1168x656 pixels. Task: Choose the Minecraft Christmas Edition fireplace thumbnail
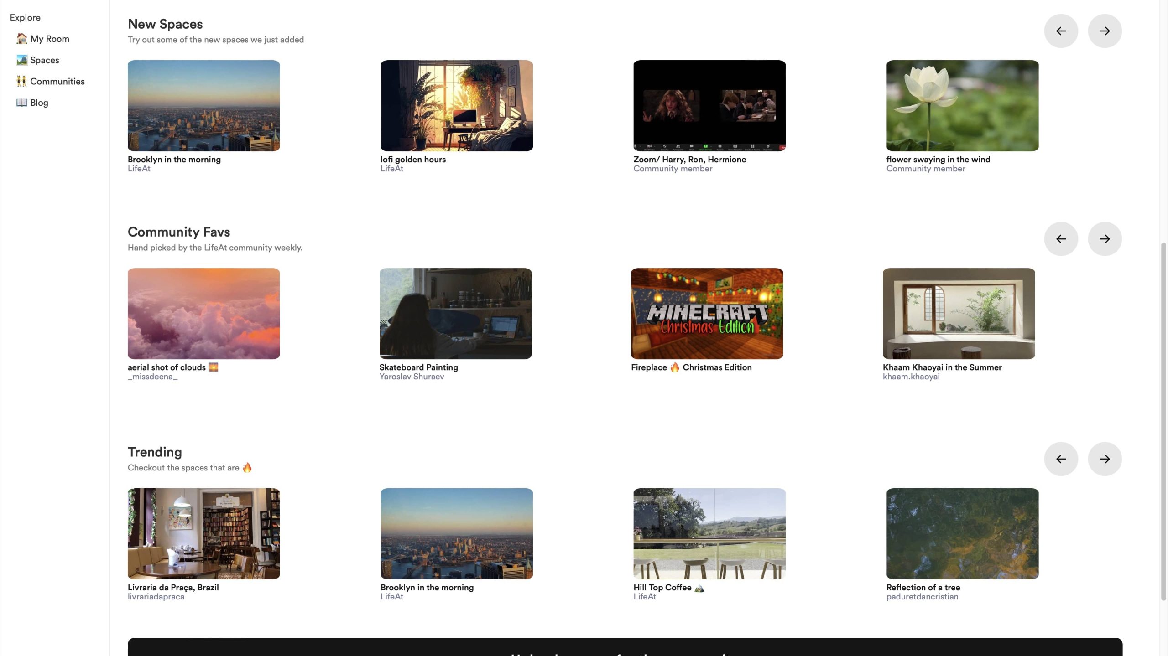[x=707, y=314]
